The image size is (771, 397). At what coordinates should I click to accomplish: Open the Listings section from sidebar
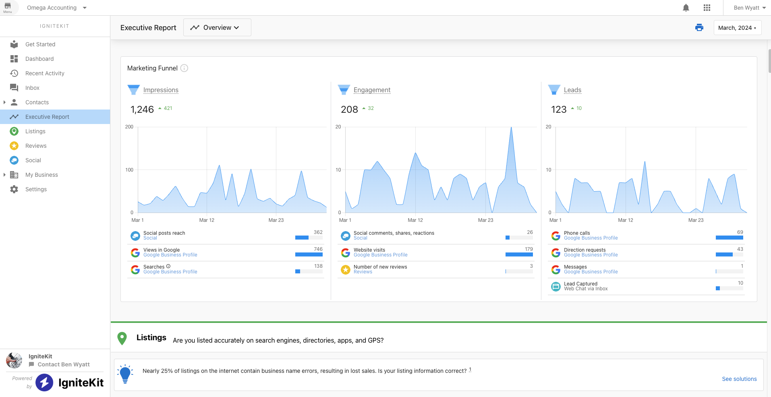click(x=35, y=131)
